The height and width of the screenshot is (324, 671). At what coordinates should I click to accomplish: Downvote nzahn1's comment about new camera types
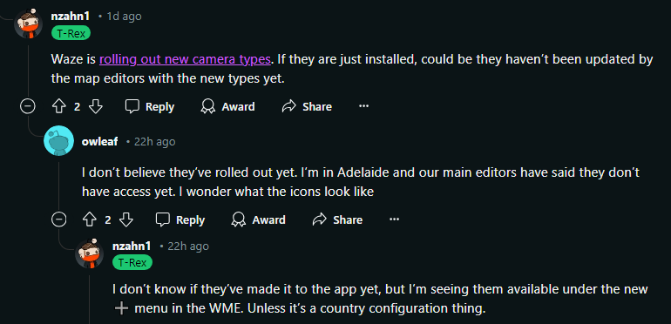pyautogui.click(x=96, y=106)
